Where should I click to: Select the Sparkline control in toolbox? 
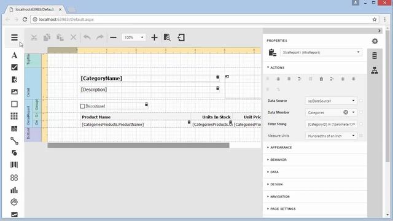[x=14, y=214]
